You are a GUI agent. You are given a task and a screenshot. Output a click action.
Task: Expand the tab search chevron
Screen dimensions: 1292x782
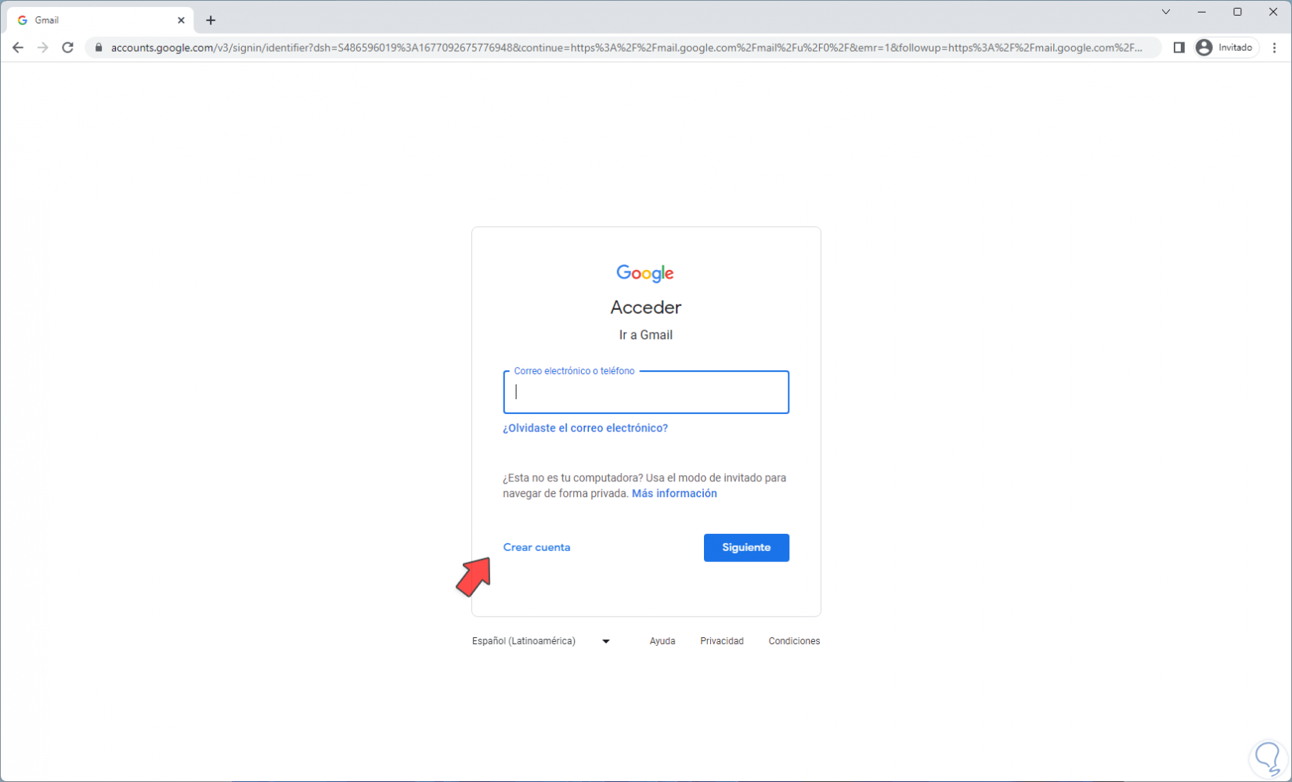click(x=1166, y=12)
